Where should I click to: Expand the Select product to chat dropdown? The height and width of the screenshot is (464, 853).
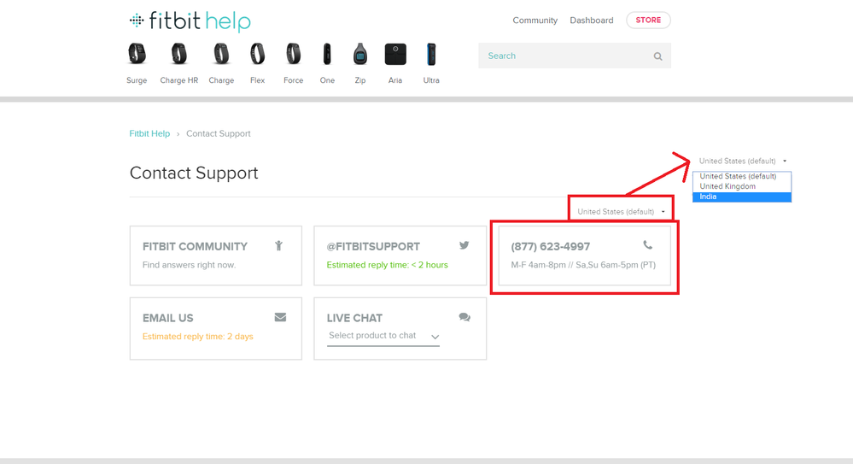tap(383, 336)
